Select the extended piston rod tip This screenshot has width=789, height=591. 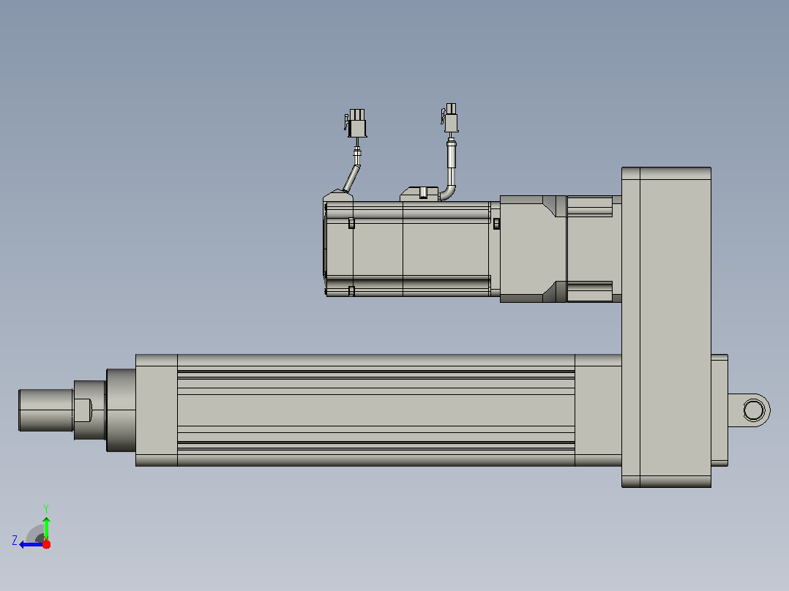[46, 410]
